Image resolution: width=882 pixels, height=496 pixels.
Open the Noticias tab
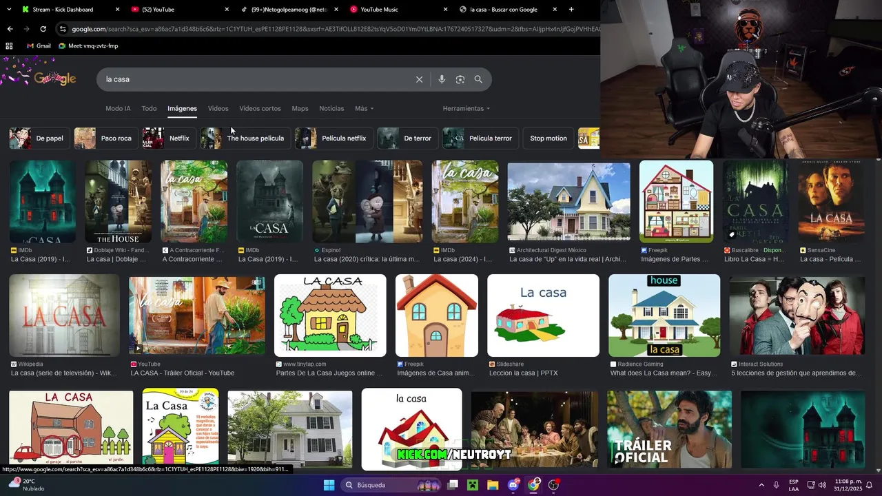point(331,108)
